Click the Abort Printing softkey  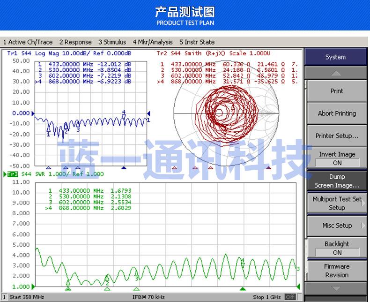click(x=337, y=113)
